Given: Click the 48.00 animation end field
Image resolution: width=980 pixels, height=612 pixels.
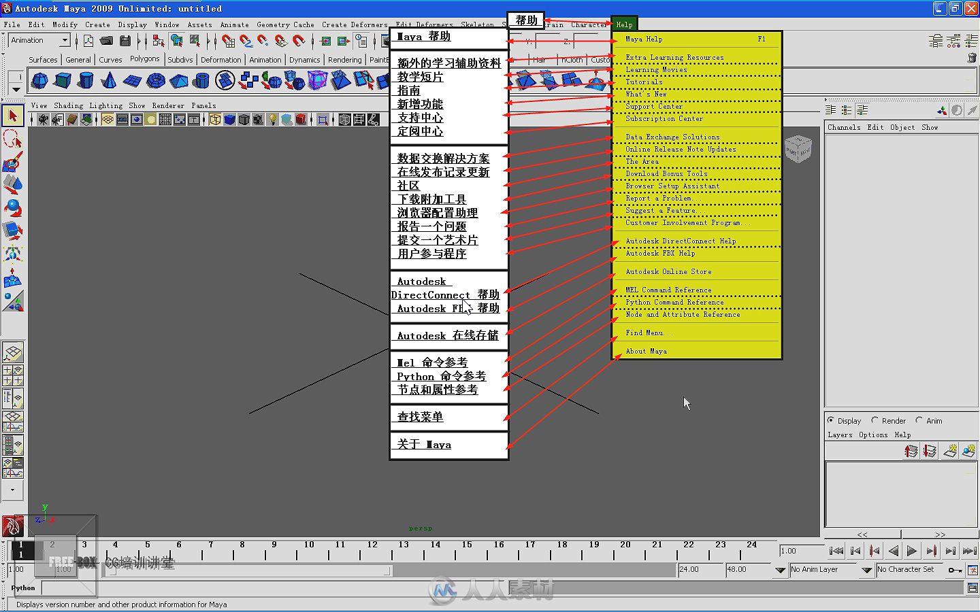Looking at the screenshot, I should point(747,570).
